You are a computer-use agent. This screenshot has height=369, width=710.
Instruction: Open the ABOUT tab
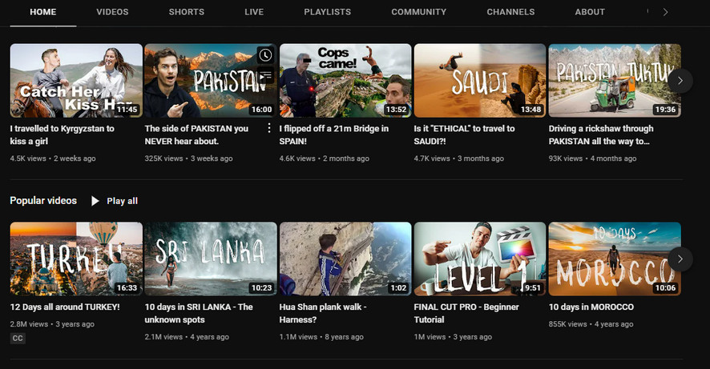[590, 12]
